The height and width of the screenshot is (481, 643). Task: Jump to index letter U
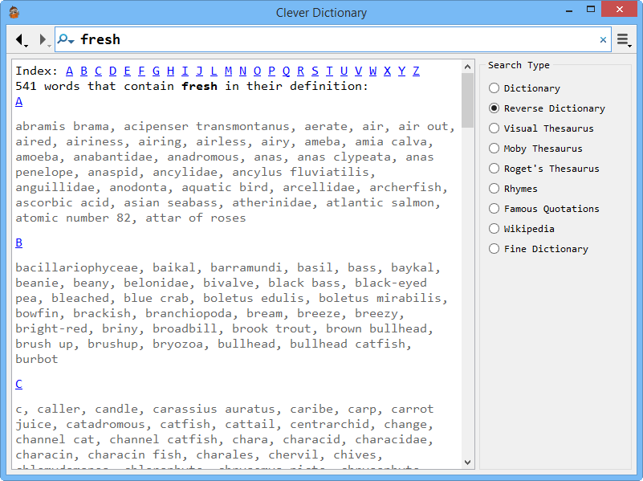344,71
